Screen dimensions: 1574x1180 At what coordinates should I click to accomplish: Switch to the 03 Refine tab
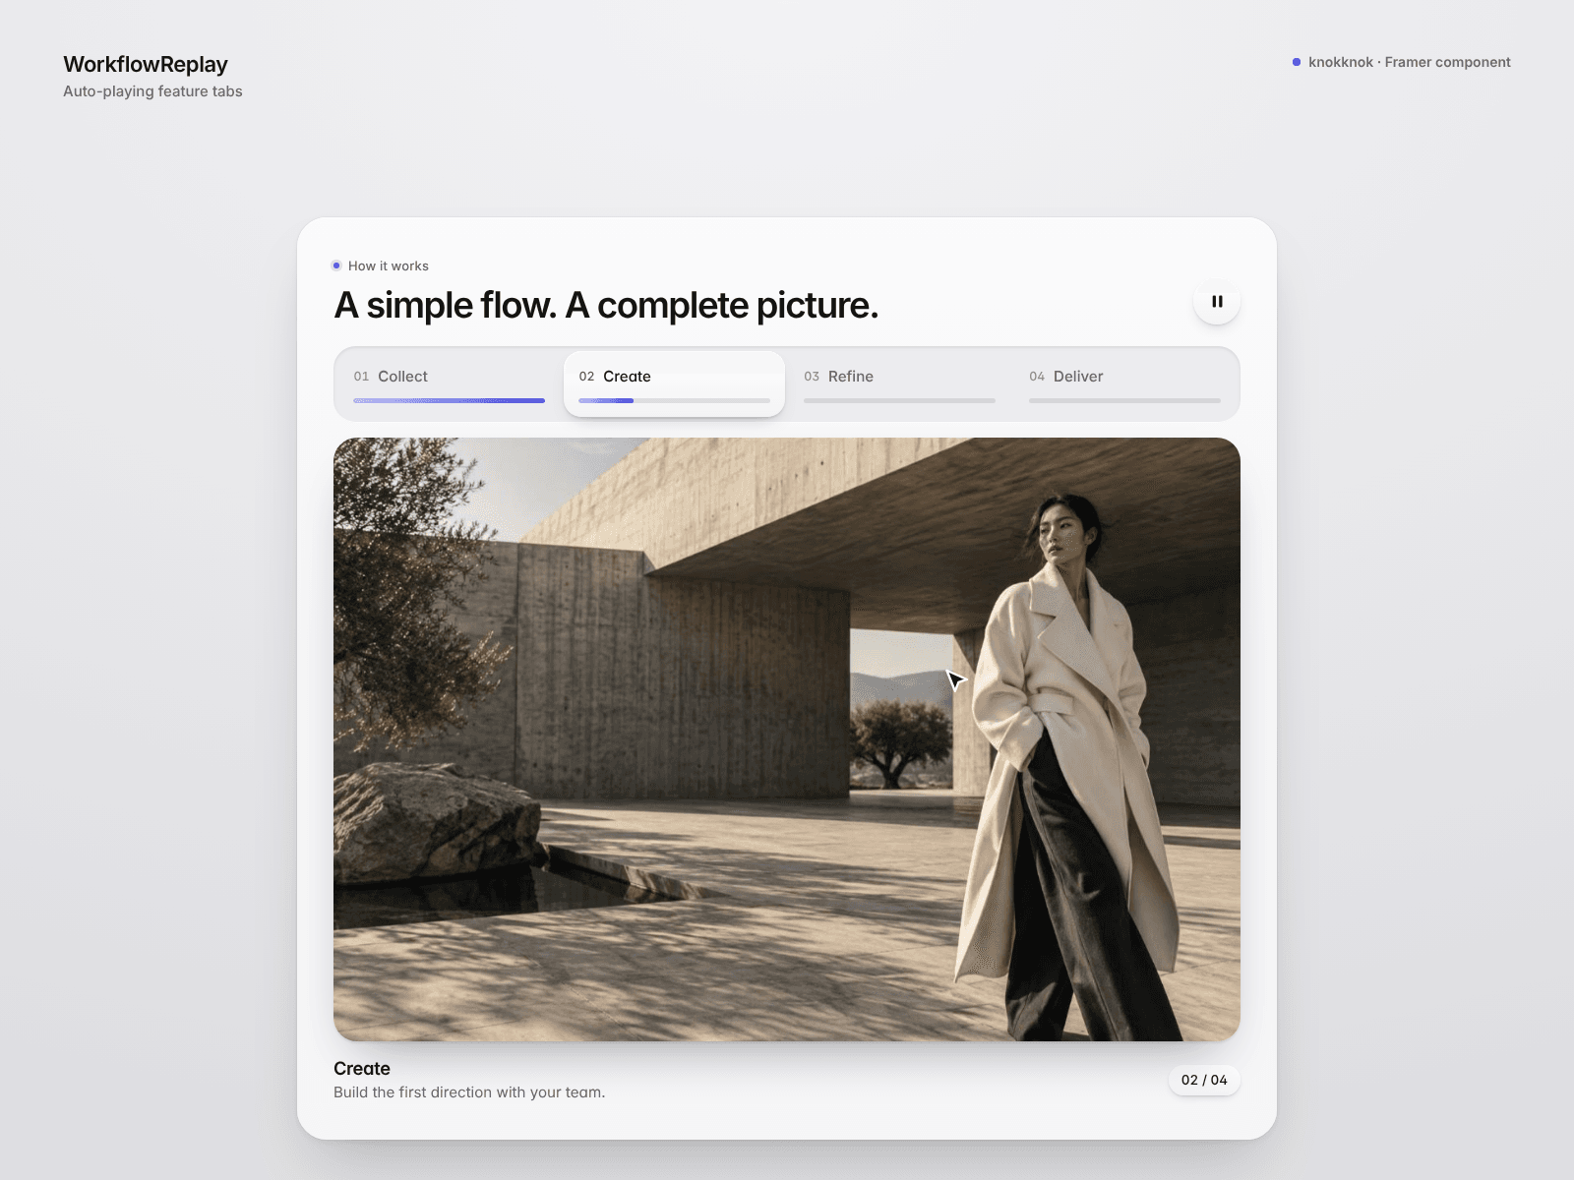tap(899, 383)
